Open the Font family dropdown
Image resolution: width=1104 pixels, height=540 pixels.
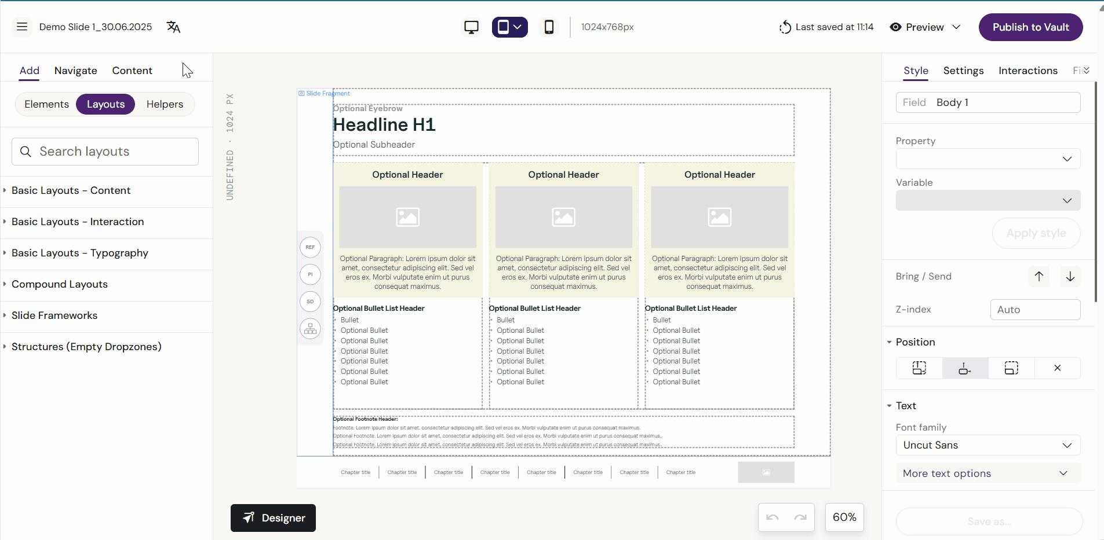[x=988, y=445]
